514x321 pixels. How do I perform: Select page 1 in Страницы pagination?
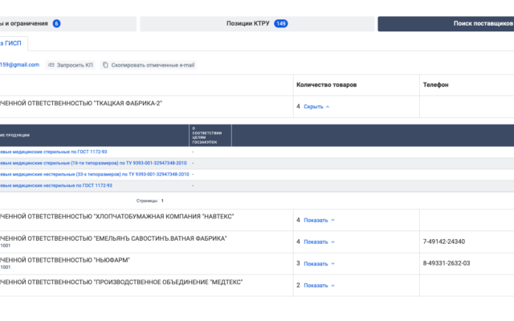(x=162, y=201)
